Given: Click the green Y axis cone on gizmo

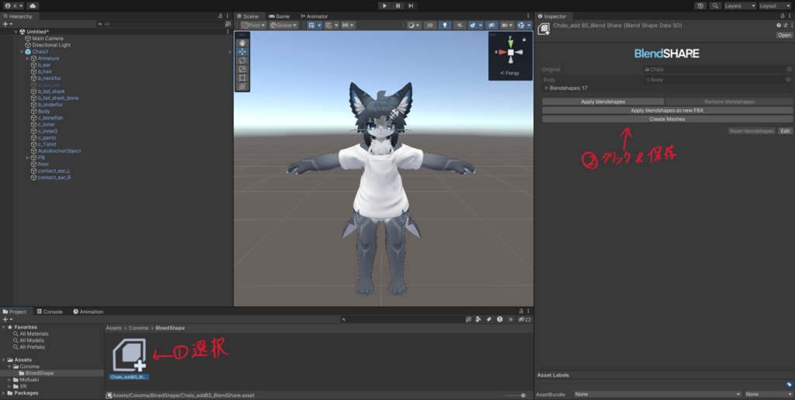Looking at the screenshot, I should click(x=511, y=43).
